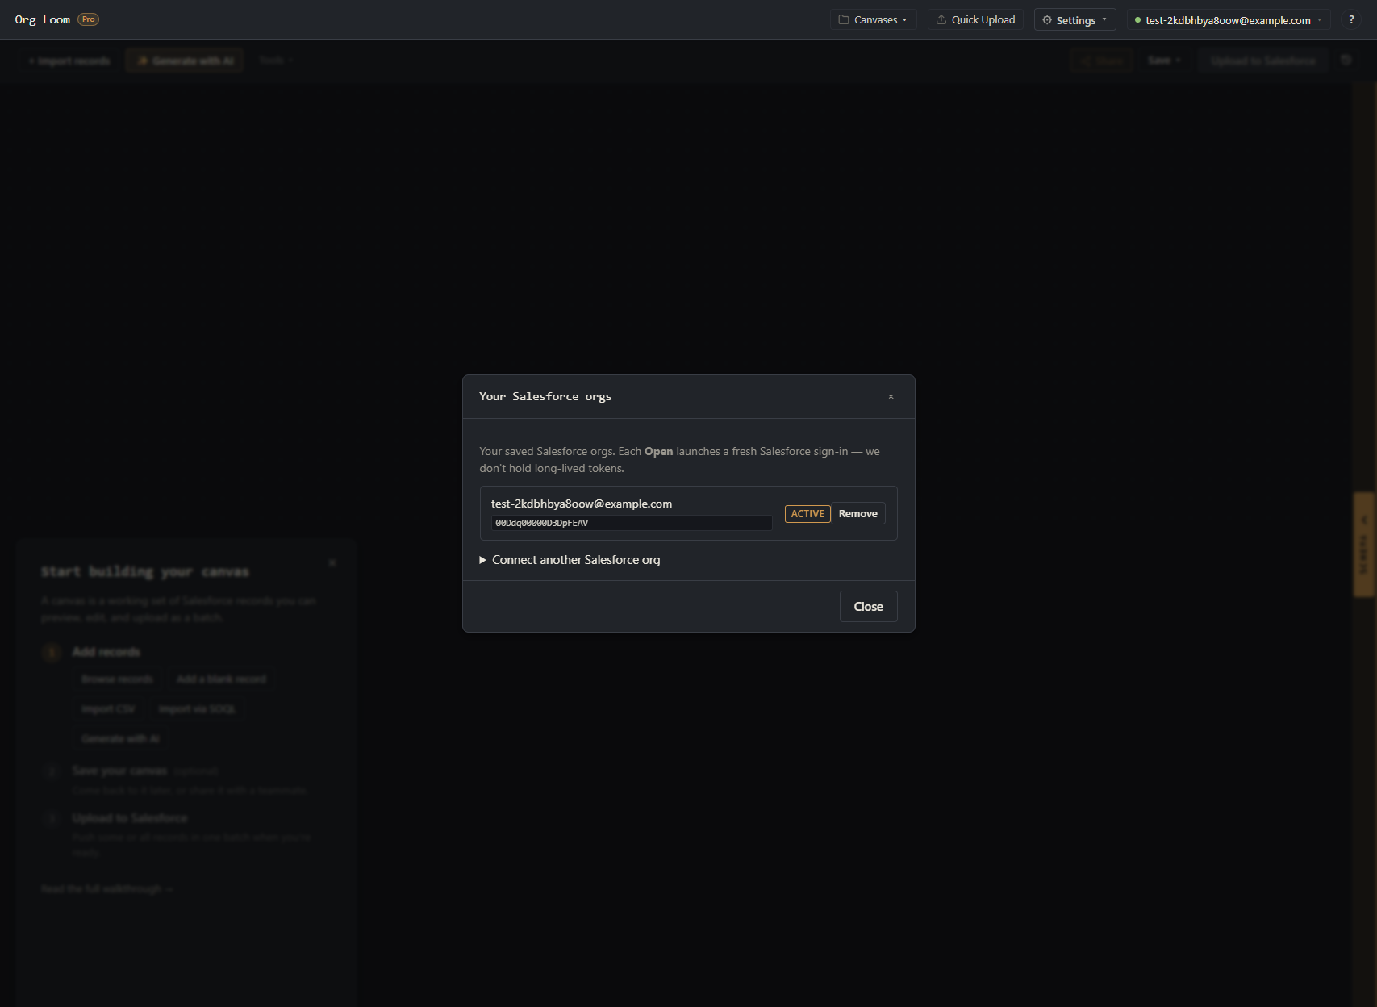The image size is (1377, 1007).
Task: Remove the test-2kdbhbya8oow@example.com org
Action: 858,513
